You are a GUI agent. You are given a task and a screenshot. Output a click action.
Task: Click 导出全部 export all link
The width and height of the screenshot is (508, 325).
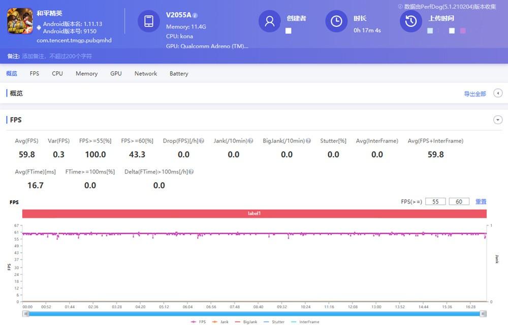tap(475, 94)
